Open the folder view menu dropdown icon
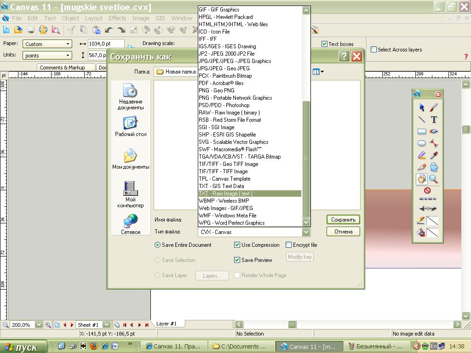The width and height of the screenshot is (471, 353). tap(318, 72)
